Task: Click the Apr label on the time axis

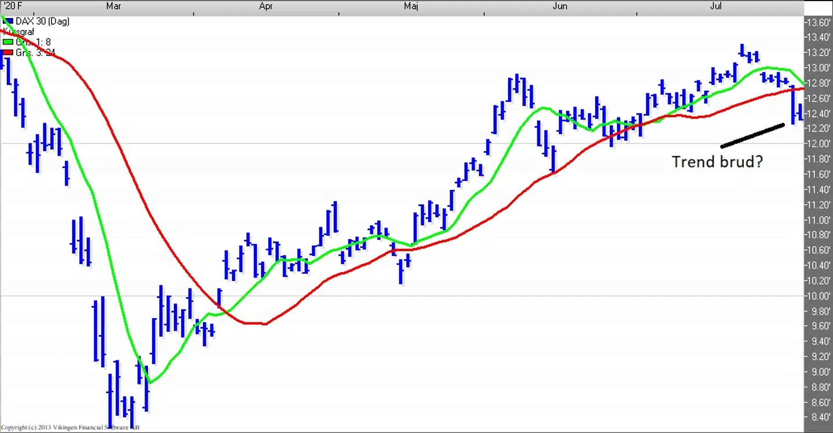Action: coord(266,6)
